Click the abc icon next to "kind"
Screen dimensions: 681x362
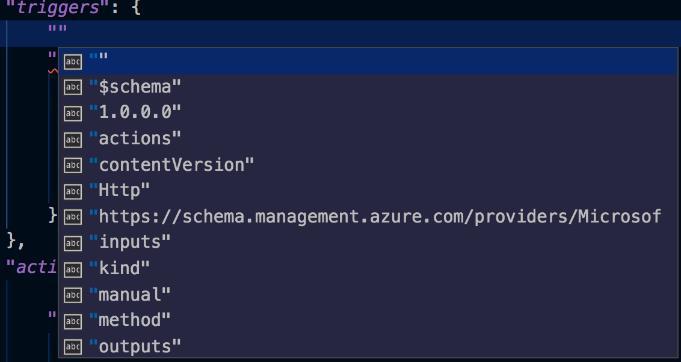tap(72, 269)
